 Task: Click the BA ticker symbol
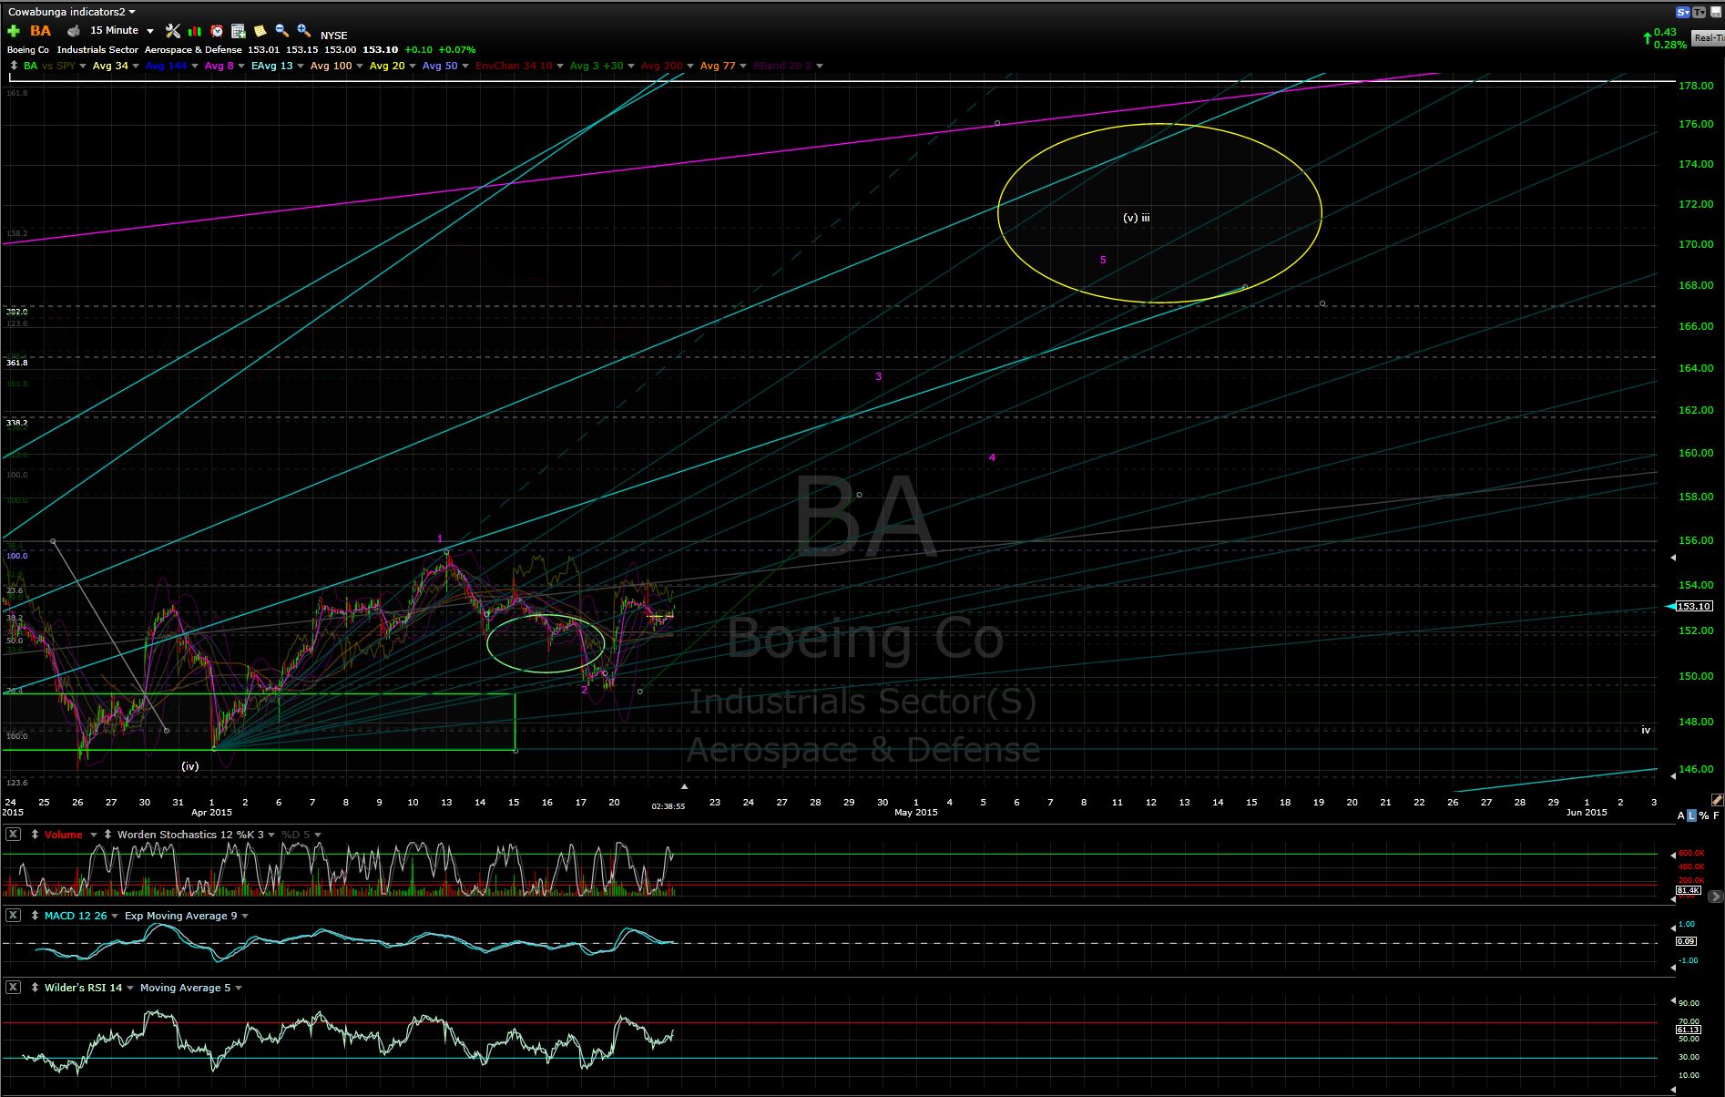pos(41,31)
